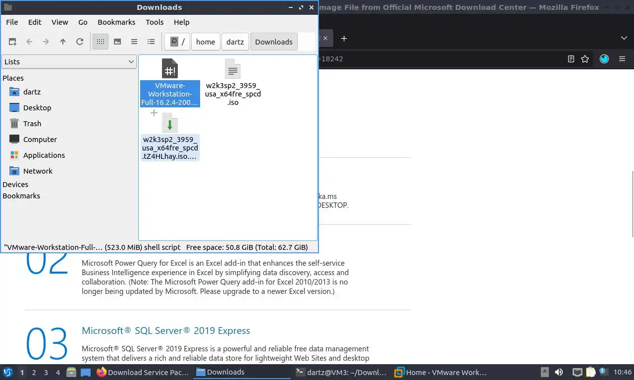Go forward using the right arrow in file manager

pos(46,42)
